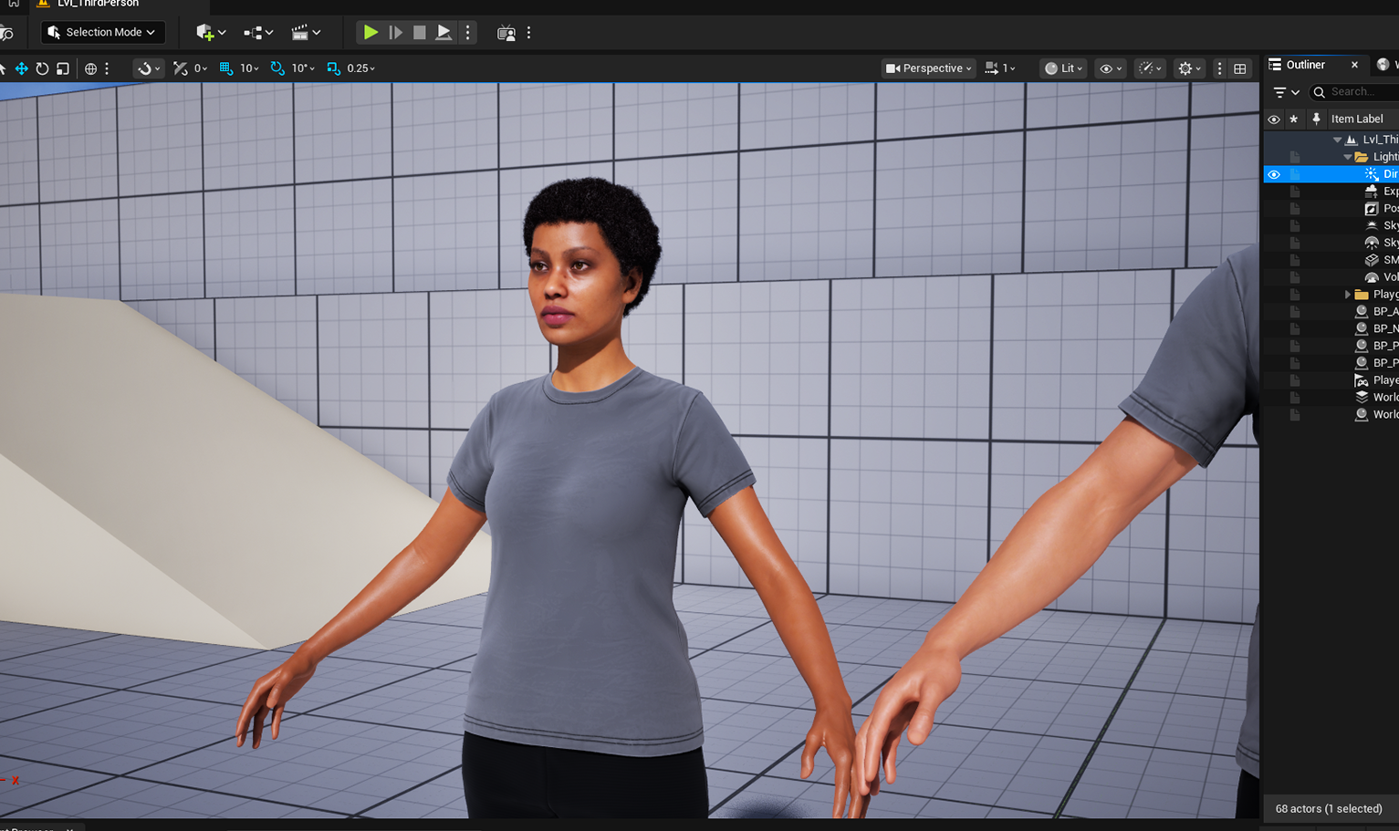1399x831 pixels.
Task: Select the Scale transform tool
Action: point(62,68)
